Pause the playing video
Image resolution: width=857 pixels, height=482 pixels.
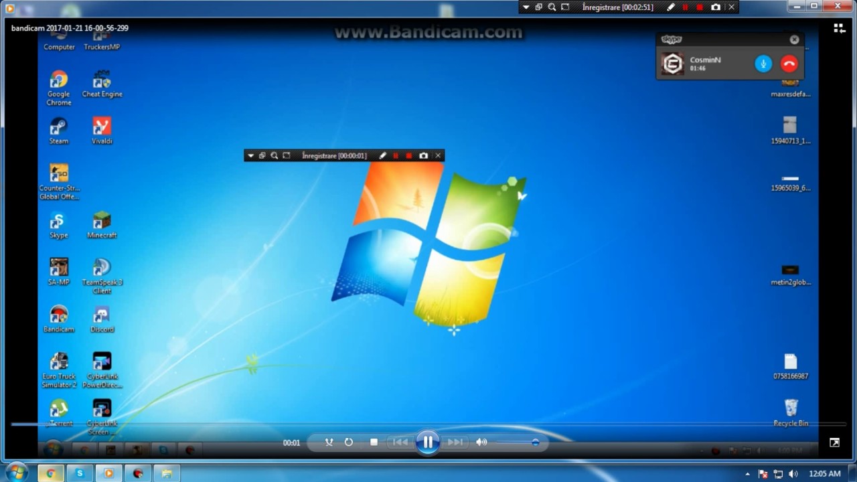pyautogui.click(x=427, y=442)
